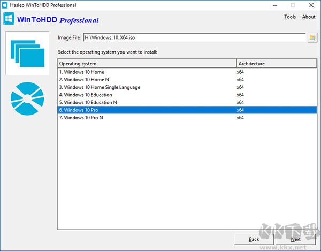Select row 5. Windows 10 Education N

coord(187,102)
